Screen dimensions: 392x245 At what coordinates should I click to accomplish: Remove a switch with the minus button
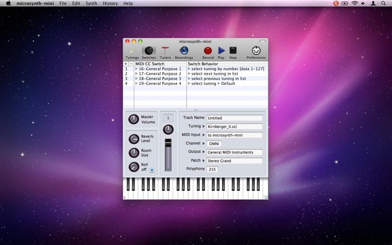coord(131,64)
